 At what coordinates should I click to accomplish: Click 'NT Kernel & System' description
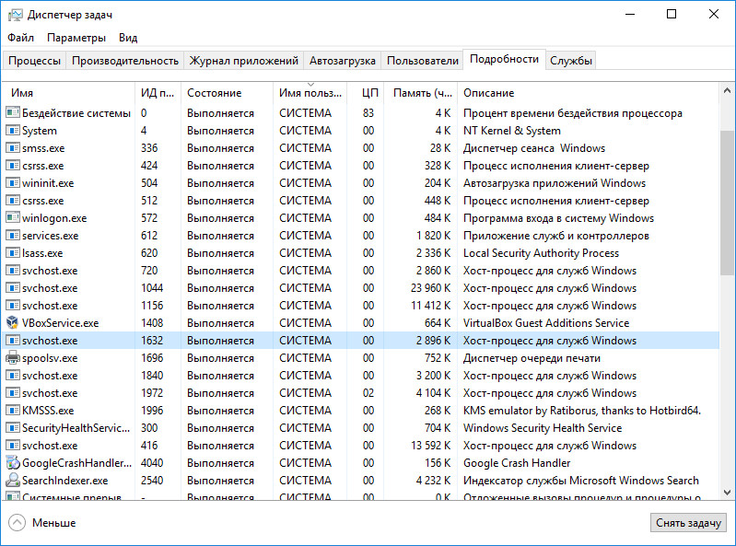(x=512, y=131)
